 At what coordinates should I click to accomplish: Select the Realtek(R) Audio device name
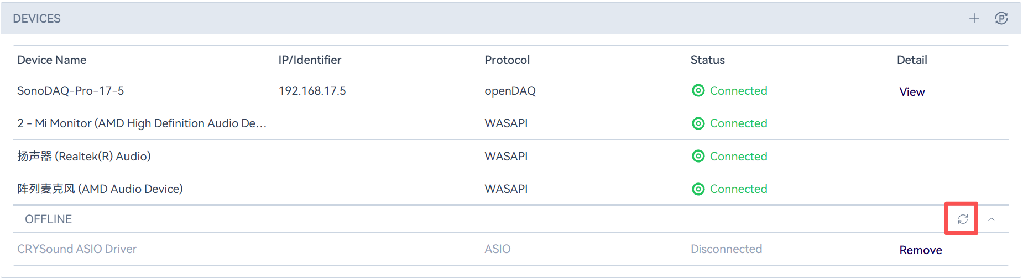coord(84,157)
